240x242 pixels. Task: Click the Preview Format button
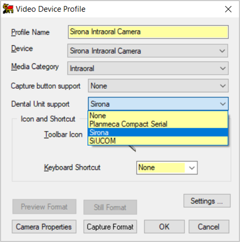pos(44,207)
